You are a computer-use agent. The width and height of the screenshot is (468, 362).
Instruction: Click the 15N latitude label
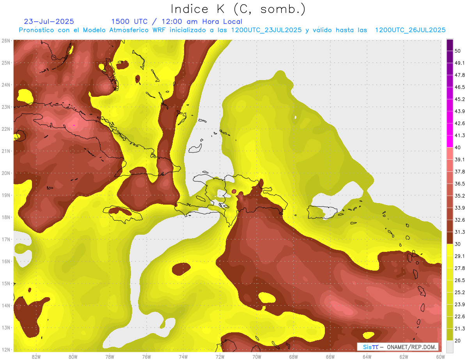pos(6,283)
